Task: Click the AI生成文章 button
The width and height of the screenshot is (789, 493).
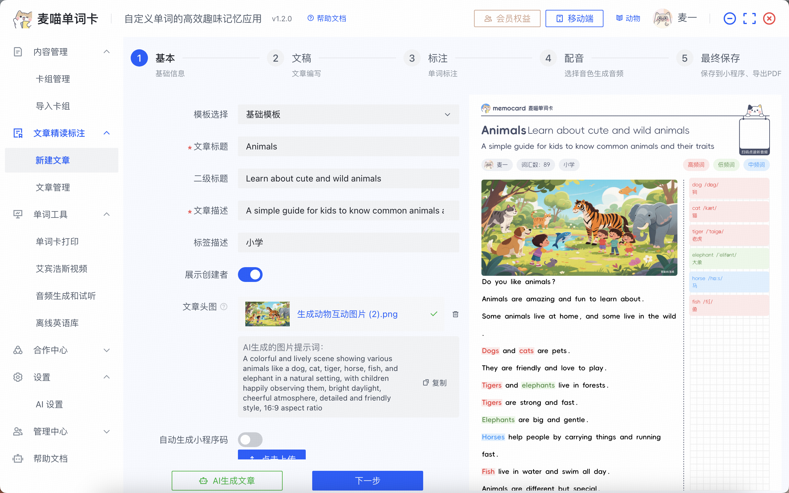Action: pyautogui.click(x=227, y=480)
